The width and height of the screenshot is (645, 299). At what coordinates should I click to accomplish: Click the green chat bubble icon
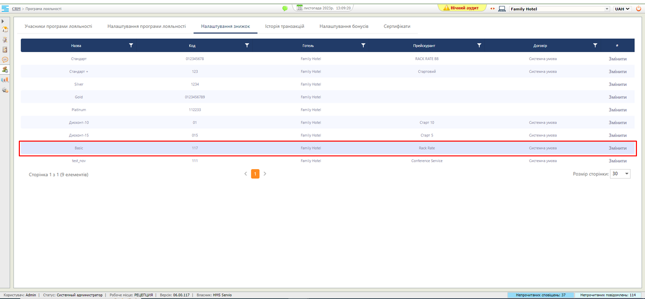[x=285, y=9]
